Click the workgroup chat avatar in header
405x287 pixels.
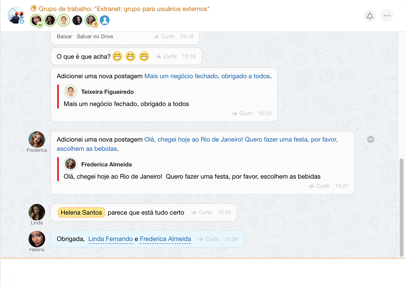point(16,16)
